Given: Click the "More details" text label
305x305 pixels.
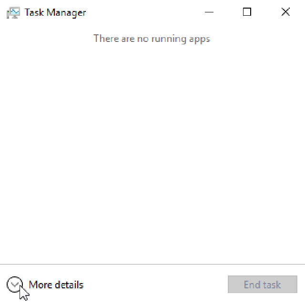Looking at the screenshot, I should [x=56, y=285].
